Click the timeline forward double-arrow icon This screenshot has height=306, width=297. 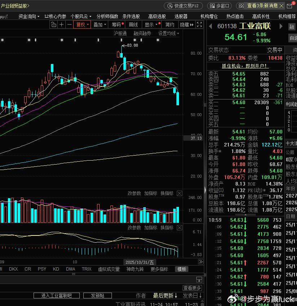201,262
